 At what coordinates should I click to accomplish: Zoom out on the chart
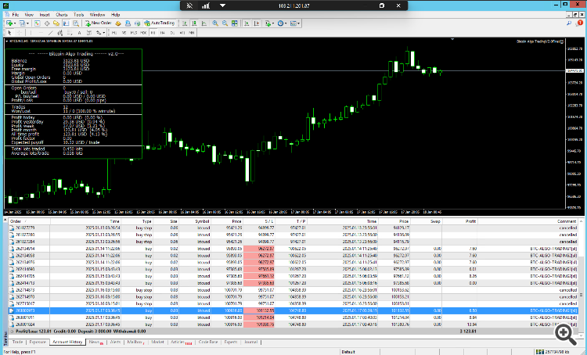(x=225, y=23)
